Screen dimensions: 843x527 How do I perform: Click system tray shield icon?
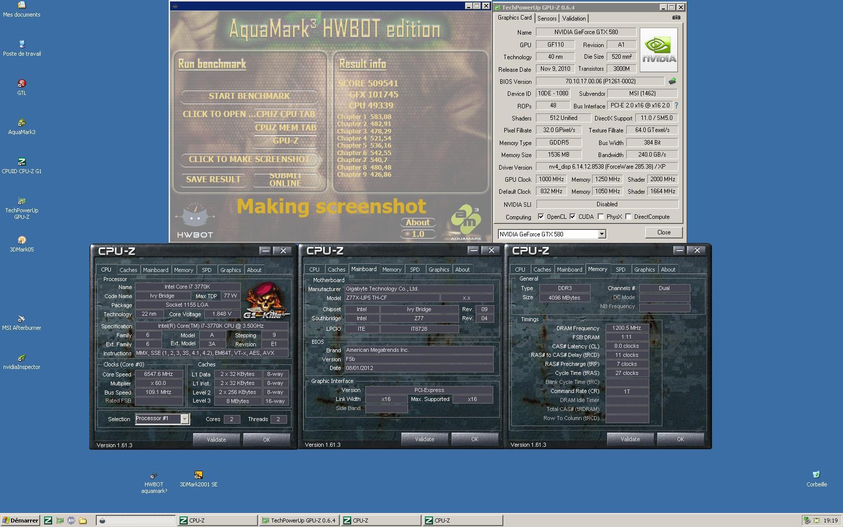(x=807, y=520)
